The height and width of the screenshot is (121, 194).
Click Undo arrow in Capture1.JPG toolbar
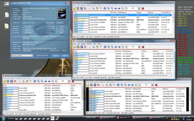[x=101, y=47]
